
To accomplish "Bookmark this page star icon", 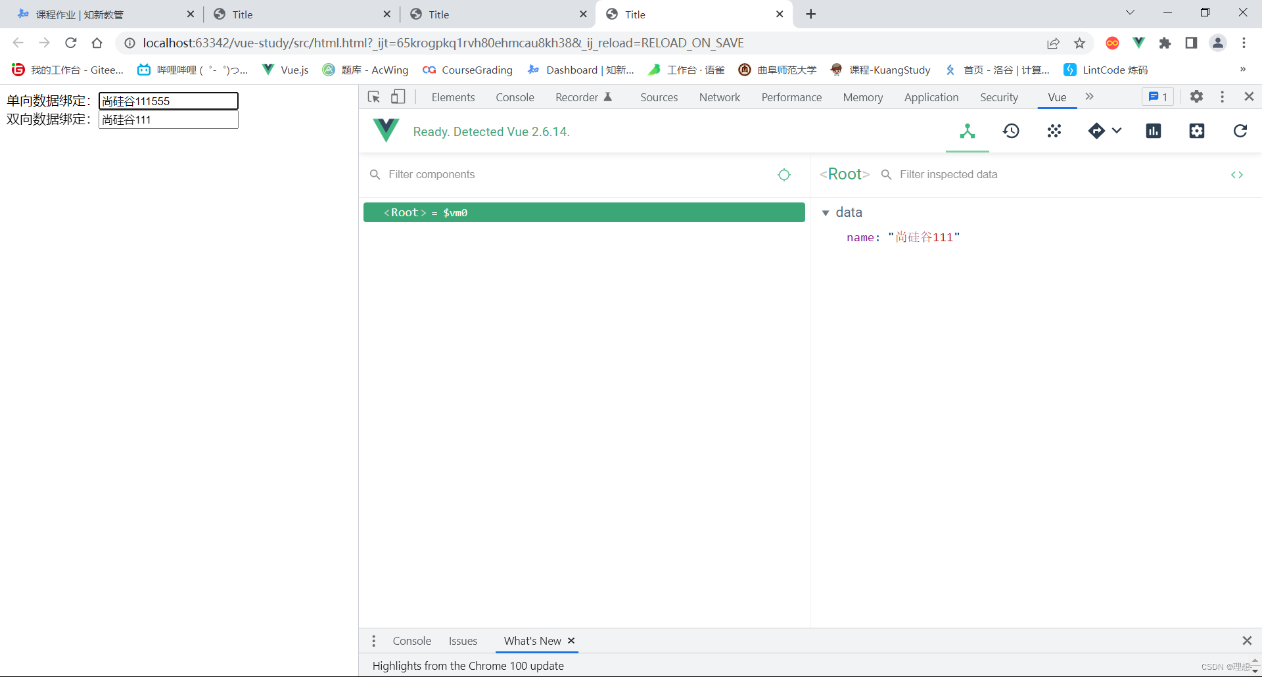I will [x=1079, y=43].
